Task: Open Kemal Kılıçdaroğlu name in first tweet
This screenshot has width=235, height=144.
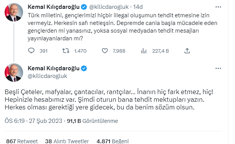Action: [x=53, y=7]
